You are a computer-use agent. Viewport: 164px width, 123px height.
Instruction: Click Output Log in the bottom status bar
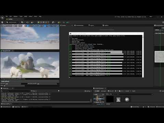(x=16, y=107)
